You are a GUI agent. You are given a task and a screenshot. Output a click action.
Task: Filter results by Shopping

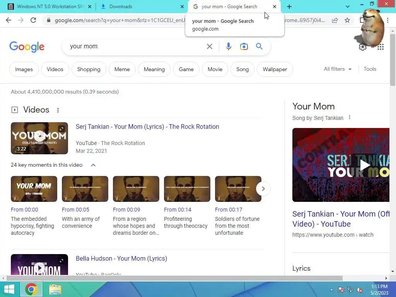click(89, 69)
